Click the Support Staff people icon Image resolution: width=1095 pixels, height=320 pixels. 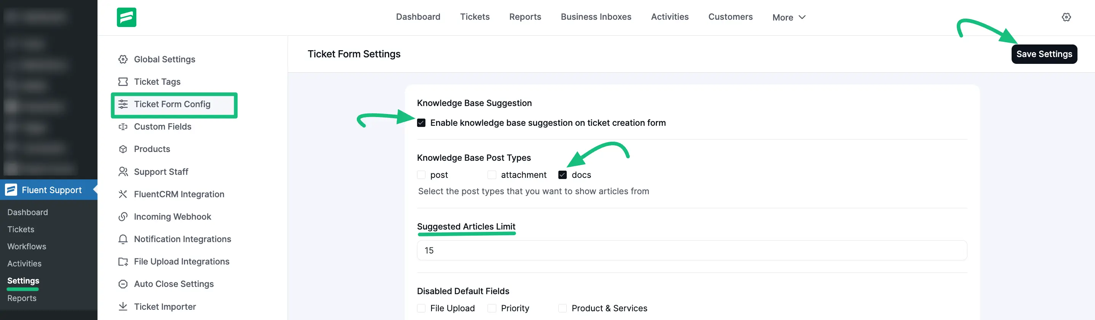pyautogui.click(x=123, y=171)
